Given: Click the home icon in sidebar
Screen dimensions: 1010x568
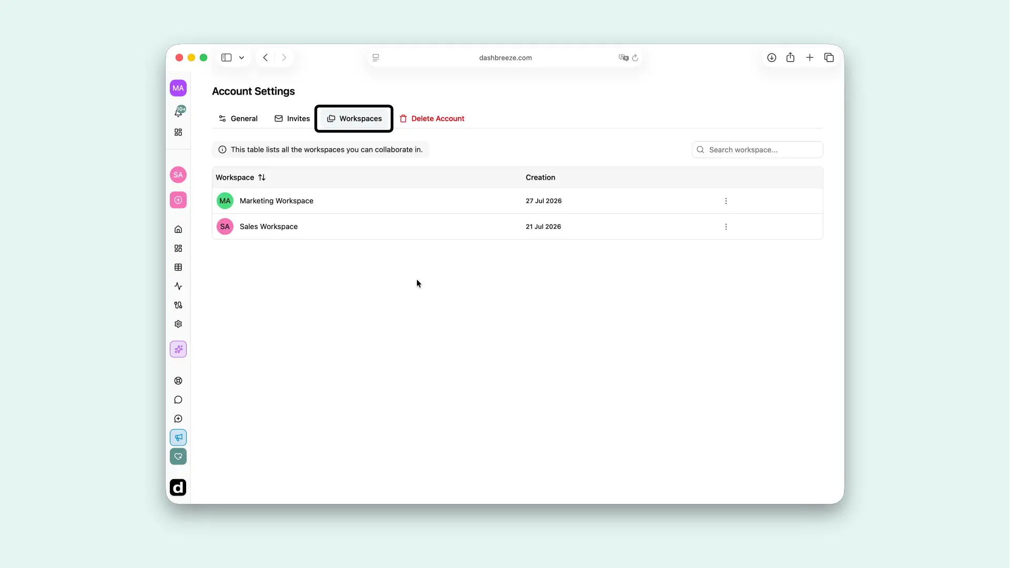Looking at the screenshot, I should 178,230.
